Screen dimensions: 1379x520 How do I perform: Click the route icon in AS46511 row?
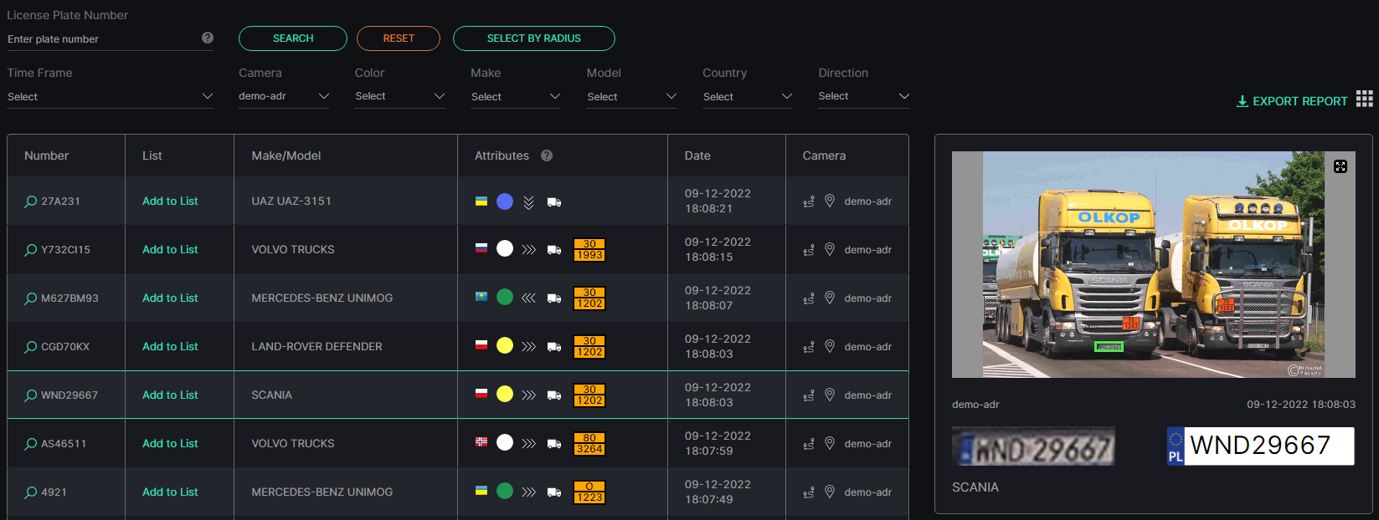pos(809,444)
